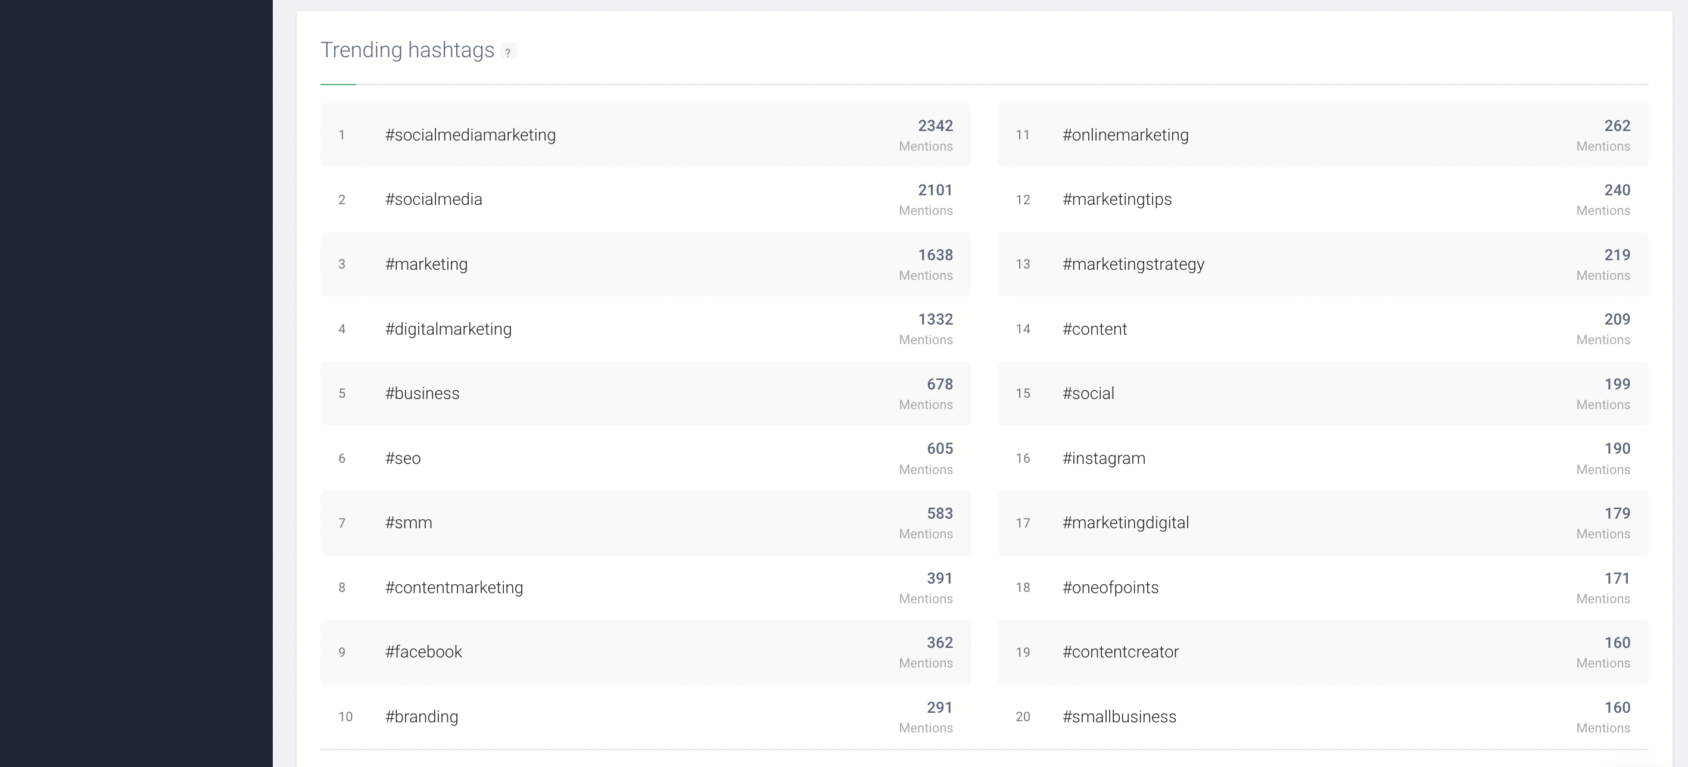Click the Trending hashtags help icon

[508, 52]
